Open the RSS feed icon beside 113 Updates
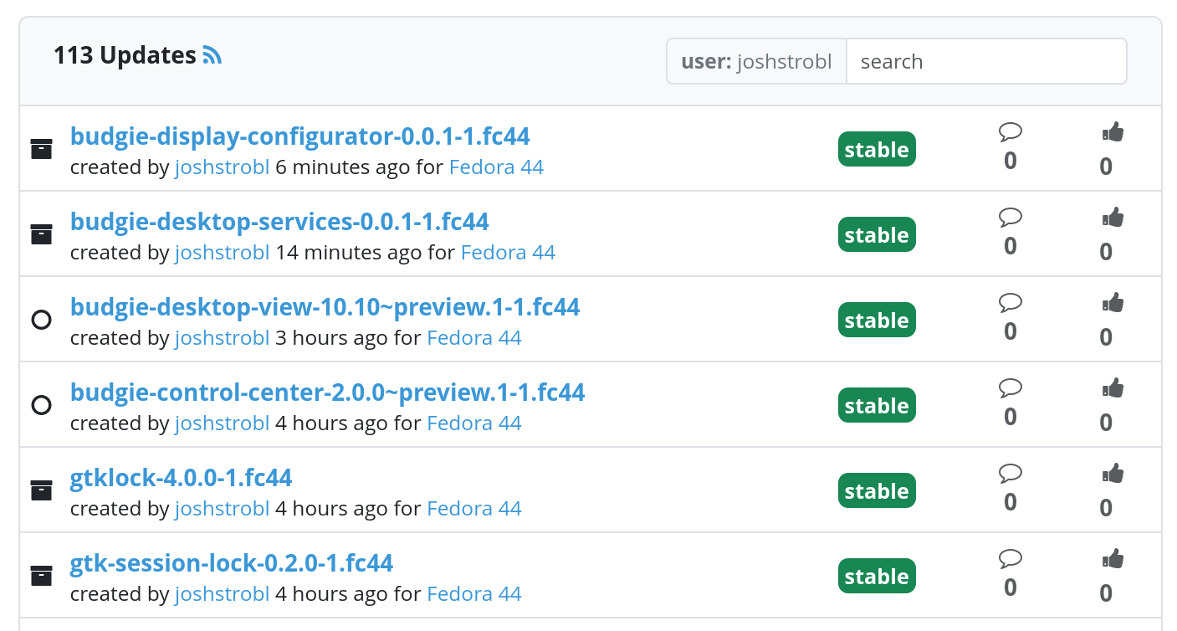The height and width of the screenshot is (631, 1177). (212, 56)
